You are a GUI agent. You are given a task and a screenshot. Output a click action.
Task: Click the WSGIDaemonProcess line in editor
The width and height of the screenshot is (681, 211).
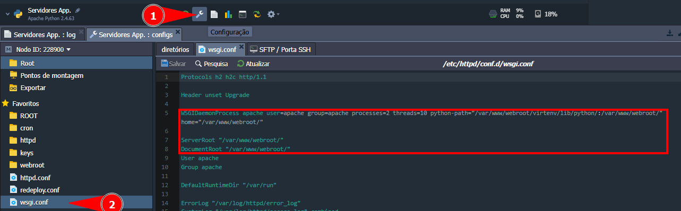(421, 118)
